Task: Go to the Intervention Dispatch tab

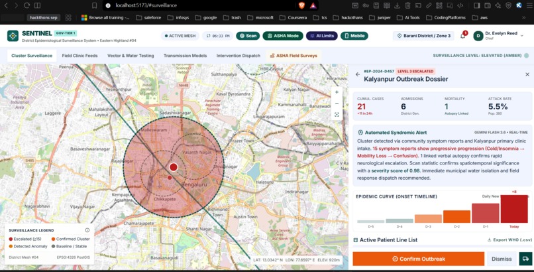Action: (x=238, y=56)
